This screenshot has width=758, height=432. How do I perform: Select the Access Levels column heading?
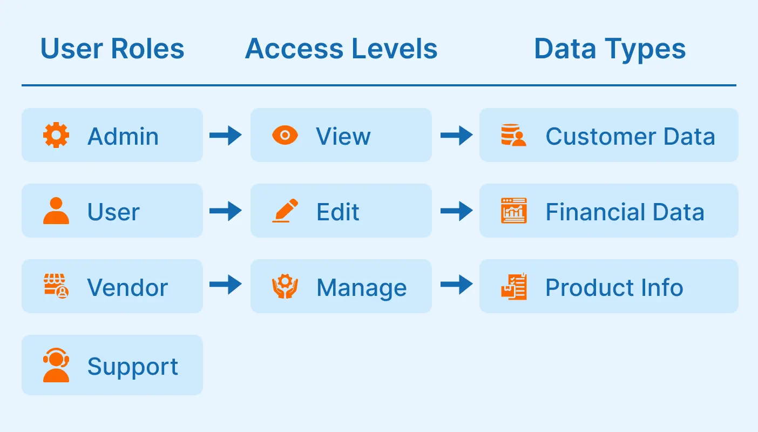[x=341, y=49]
